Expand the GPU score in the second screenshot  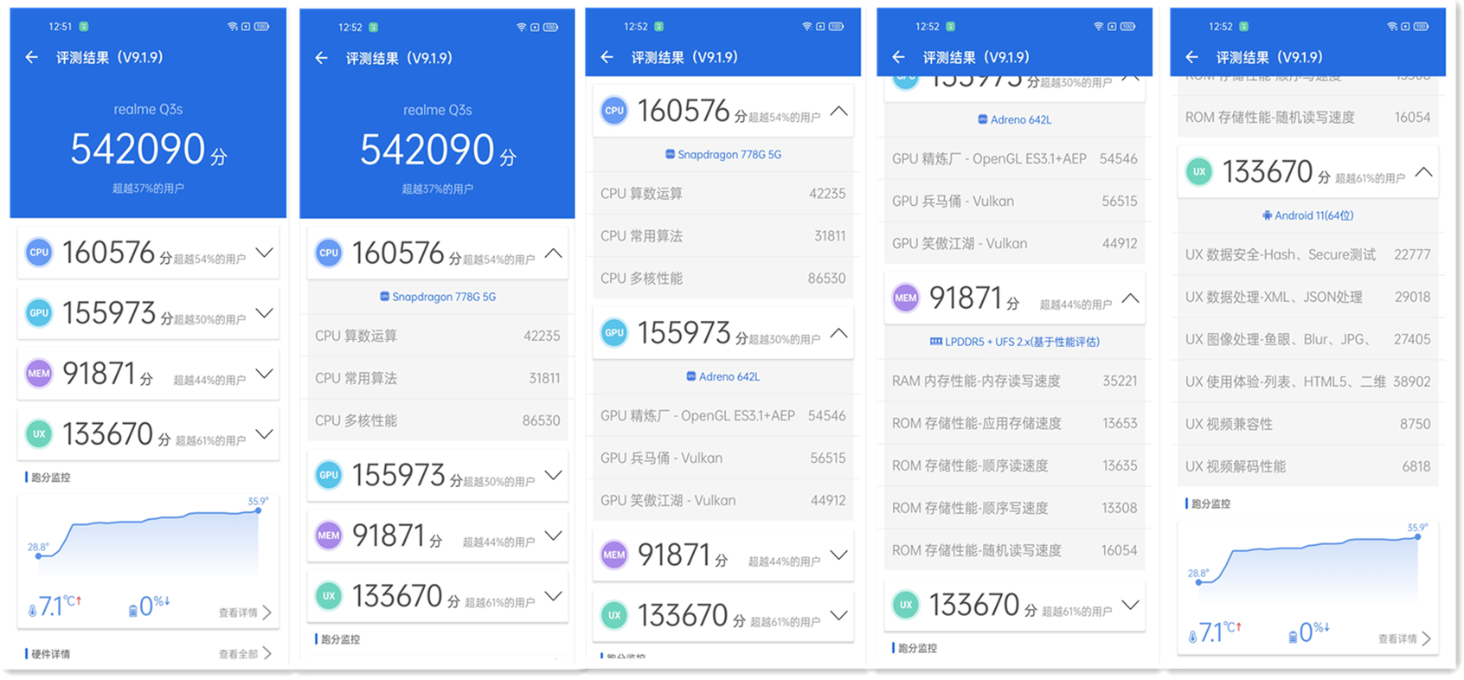pyautogui.click(x=554, y=475)
